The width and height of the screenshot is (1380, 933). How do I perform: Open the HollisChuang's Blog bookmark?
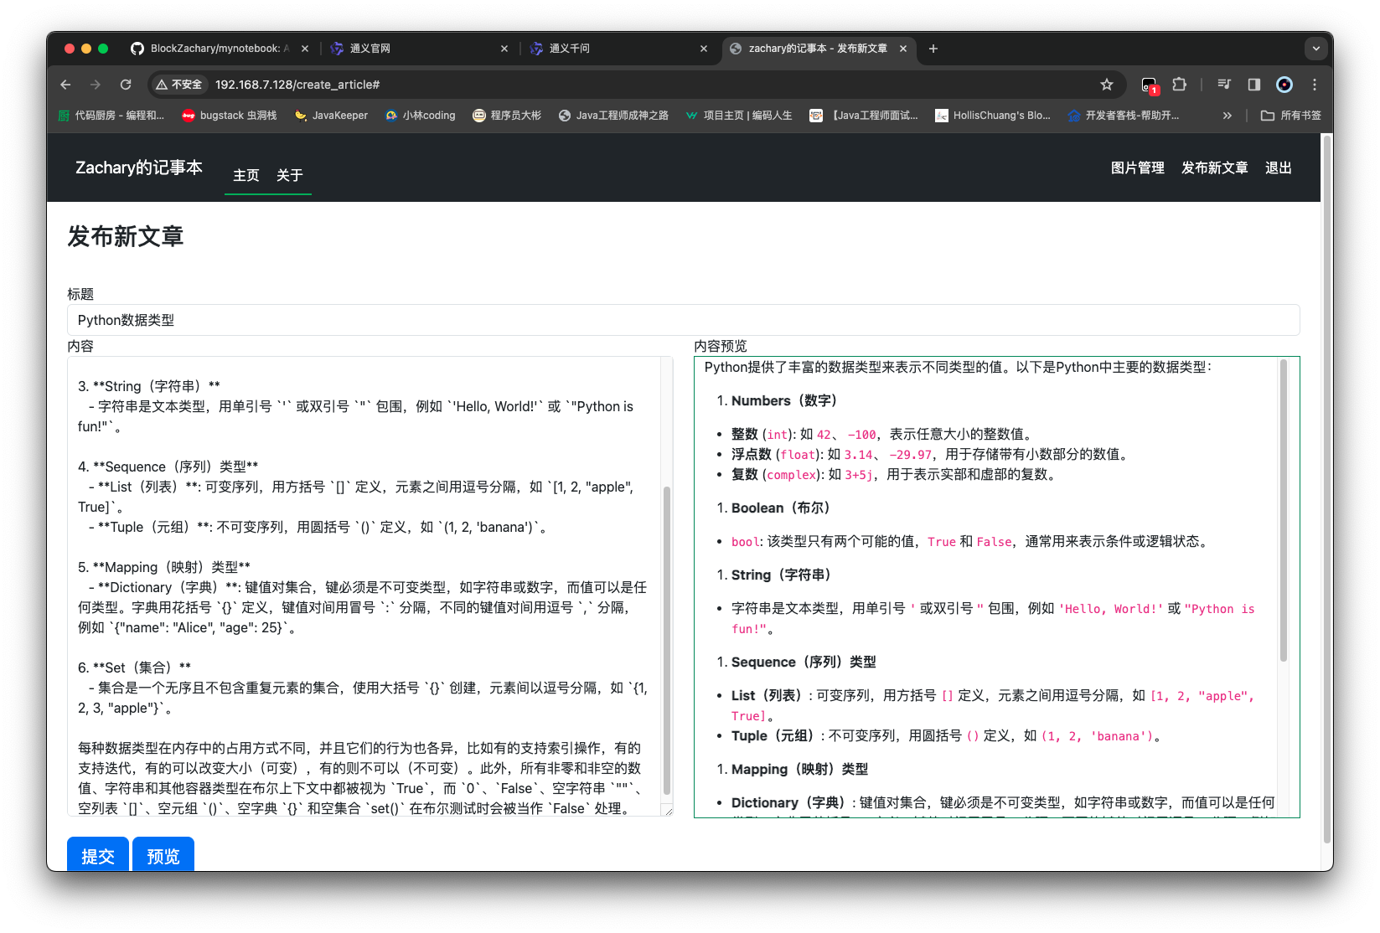tap(993, 116)
